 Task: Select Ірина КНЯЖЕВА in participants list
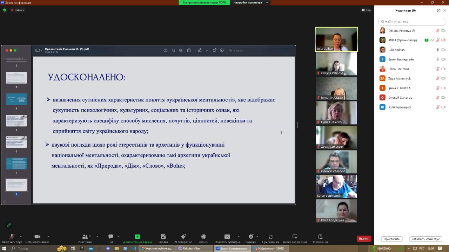[x=412, y=88]
